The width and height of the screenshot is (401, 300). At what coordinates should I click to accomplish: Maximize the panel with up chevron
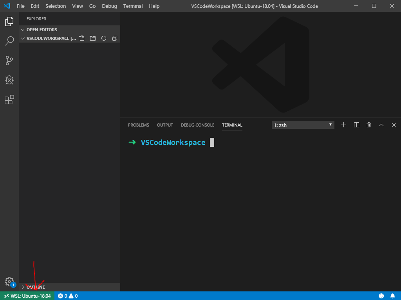pos(381,125)
